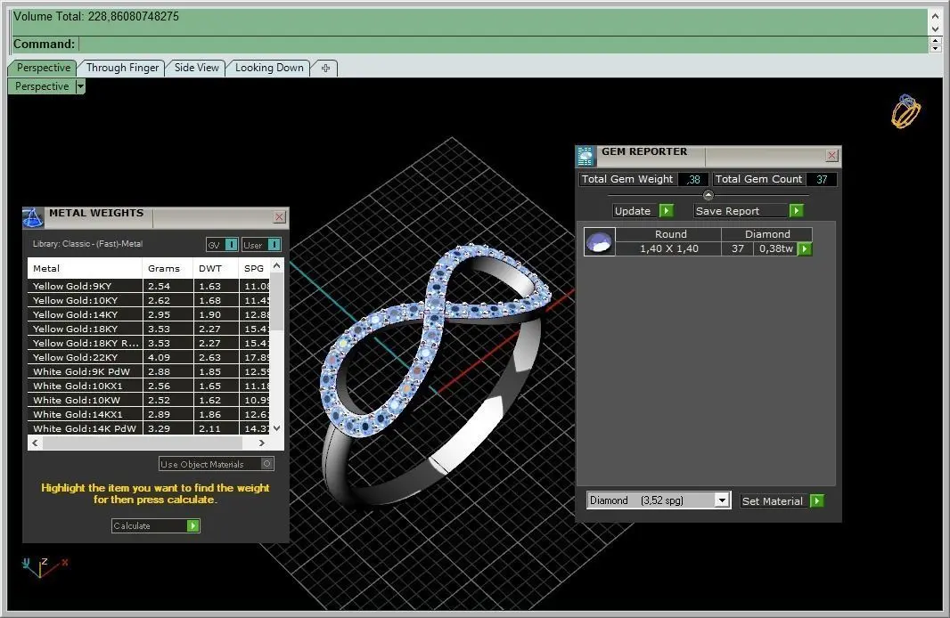The height and width of the screenshot is (618, 950).
Task: Switch to the Side View tab
Action: point(196,68)
